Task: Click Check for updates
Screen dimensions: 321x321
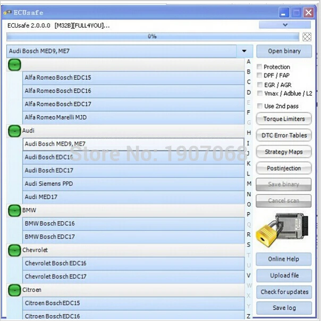Action: (x=284, y=292)
